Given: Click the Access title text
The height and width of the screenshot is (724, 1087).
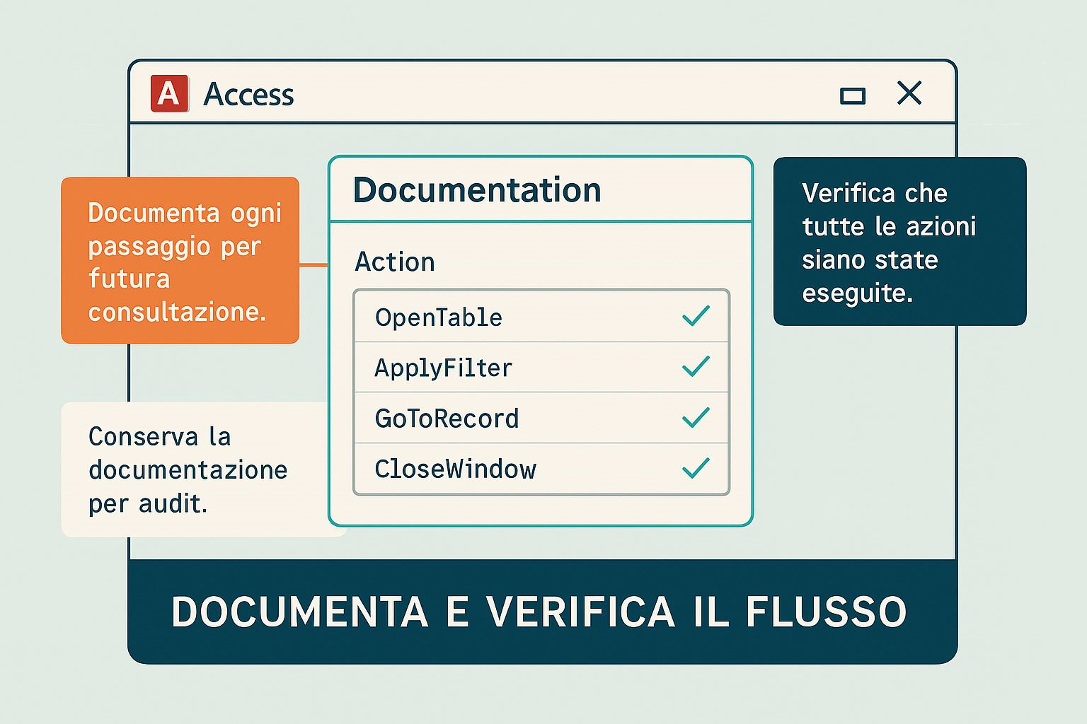Looking at the screenshot, I should [x=248, y=95].
